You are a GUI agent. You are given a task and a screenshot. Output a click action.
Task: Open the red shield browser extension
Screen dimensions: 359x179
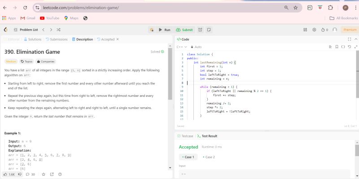[x=320, y=8]
